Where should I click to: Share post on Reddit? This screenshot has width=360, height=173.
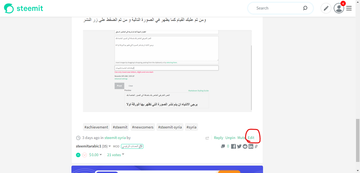click(x=245, y=146)
